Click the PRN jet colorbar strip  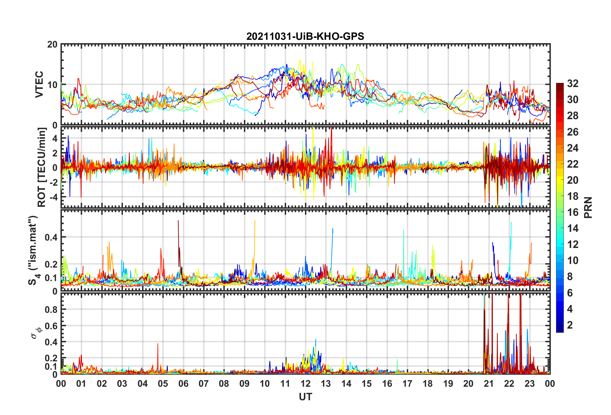coord(560,207)
